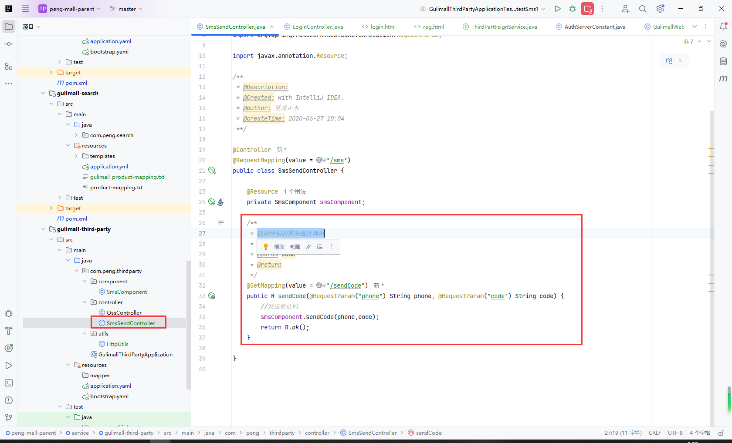The width and height of the screenshot is (732, 443).
Task: Click 提取 in floating toolbar
Action: [x=279, y=247]
